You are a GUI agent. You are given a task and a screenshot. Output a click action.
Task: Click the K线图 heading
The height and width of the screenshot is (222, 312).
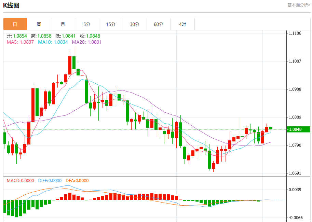tap(11, 5)
